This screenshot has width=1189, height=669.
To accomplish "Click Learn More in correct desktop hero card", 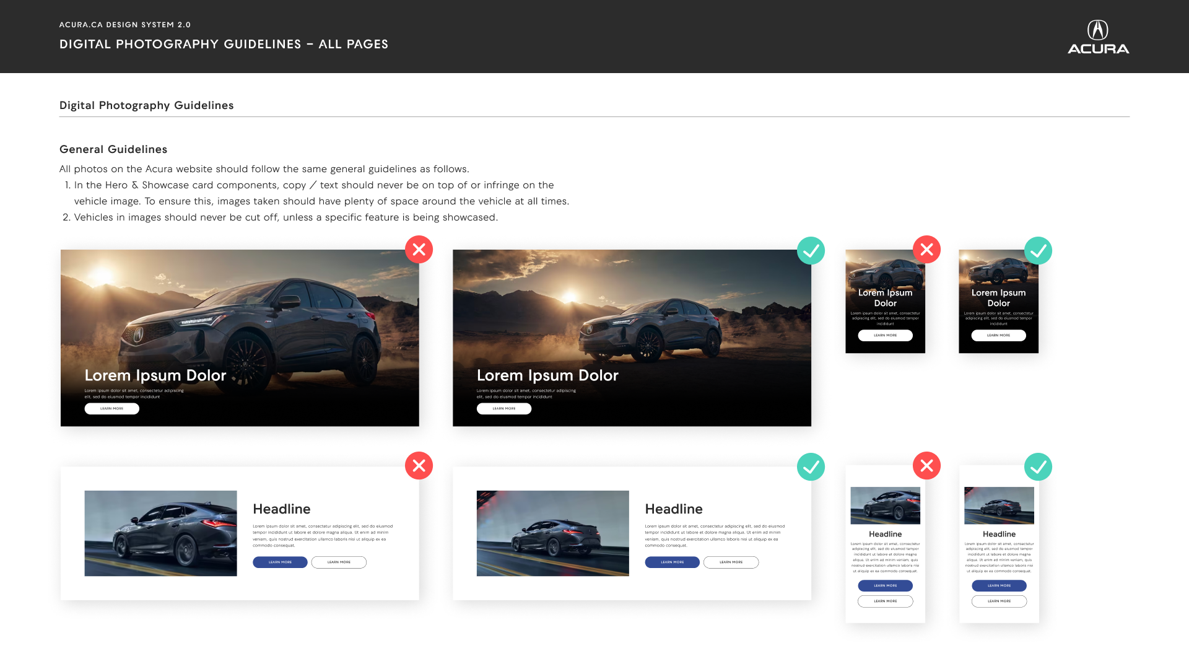I will click(504, 409).
